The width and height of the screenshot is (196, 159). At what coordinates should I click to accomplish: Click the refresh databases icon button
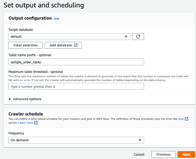pyautogui.click(x=138, y=37)
